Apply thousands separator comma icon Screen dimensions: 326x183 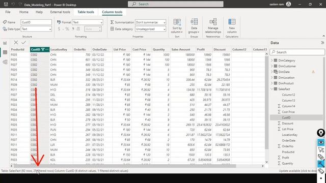pyautogui.click(x=73, y=29)
